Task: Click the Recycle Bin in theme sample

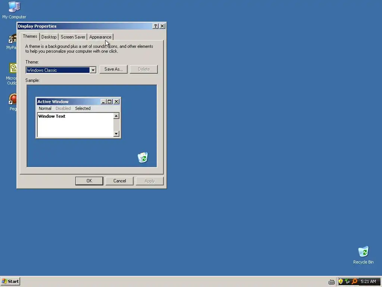Action: (143, 157)
